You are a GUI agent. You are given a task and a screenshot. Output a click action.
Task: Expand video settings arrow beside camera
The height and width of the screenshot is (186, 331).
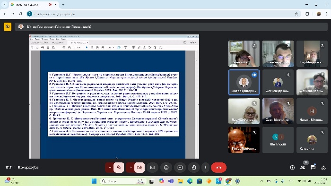pos(131,168)
